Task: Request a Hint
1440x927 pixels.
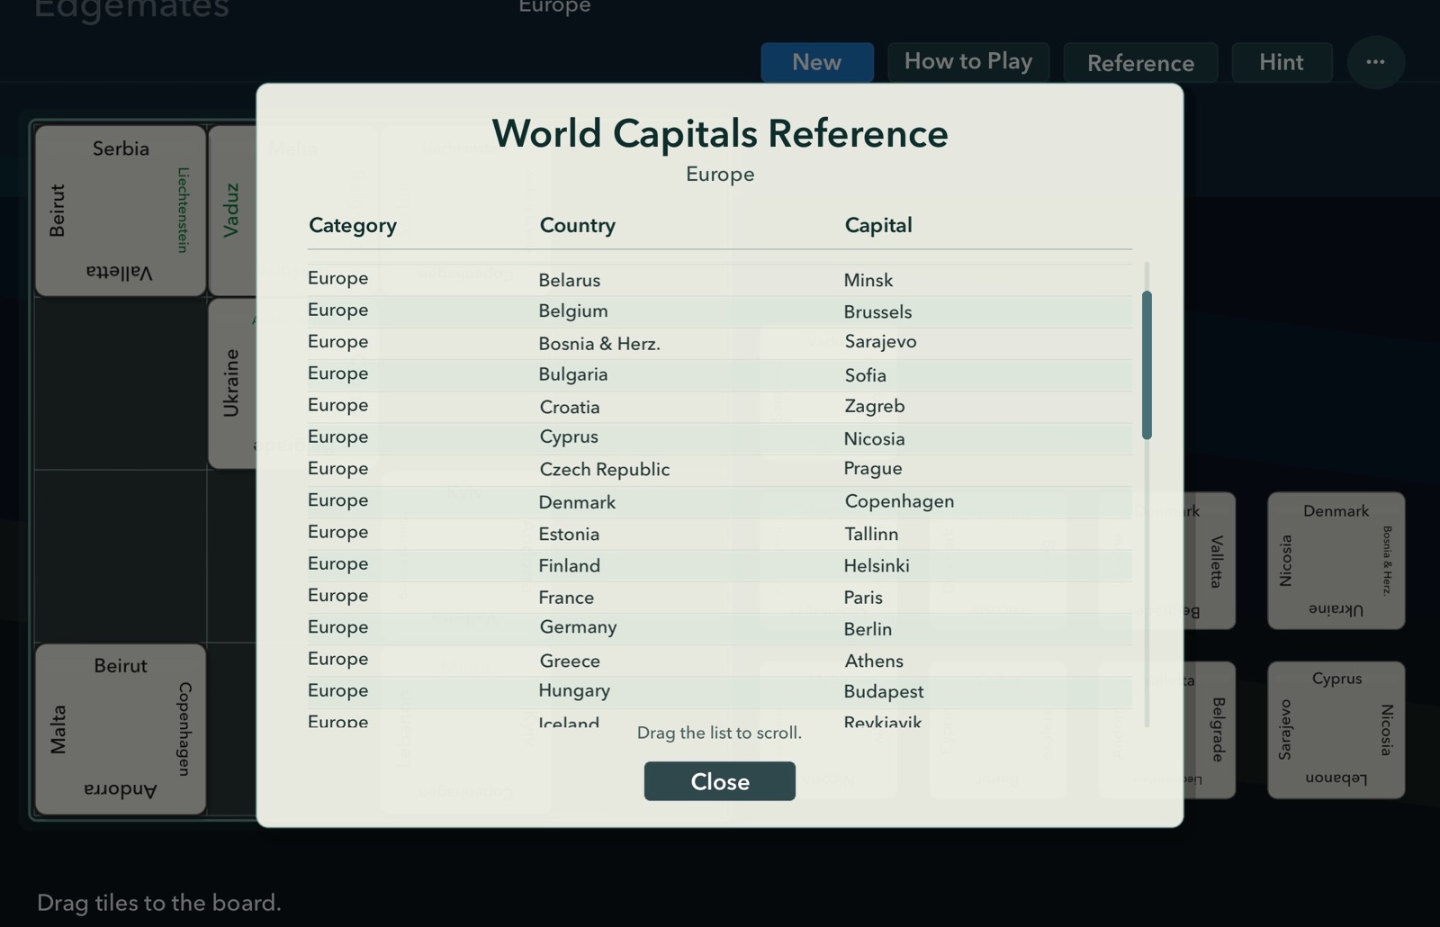Action: (1282, 62)
